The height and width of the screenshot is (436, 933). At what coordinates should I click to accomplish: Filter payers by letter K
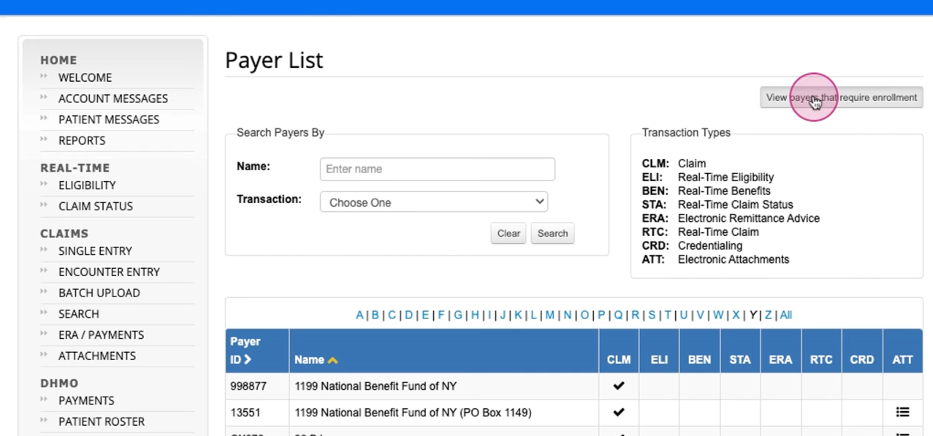pyautogui.click(x=518, y=315)
